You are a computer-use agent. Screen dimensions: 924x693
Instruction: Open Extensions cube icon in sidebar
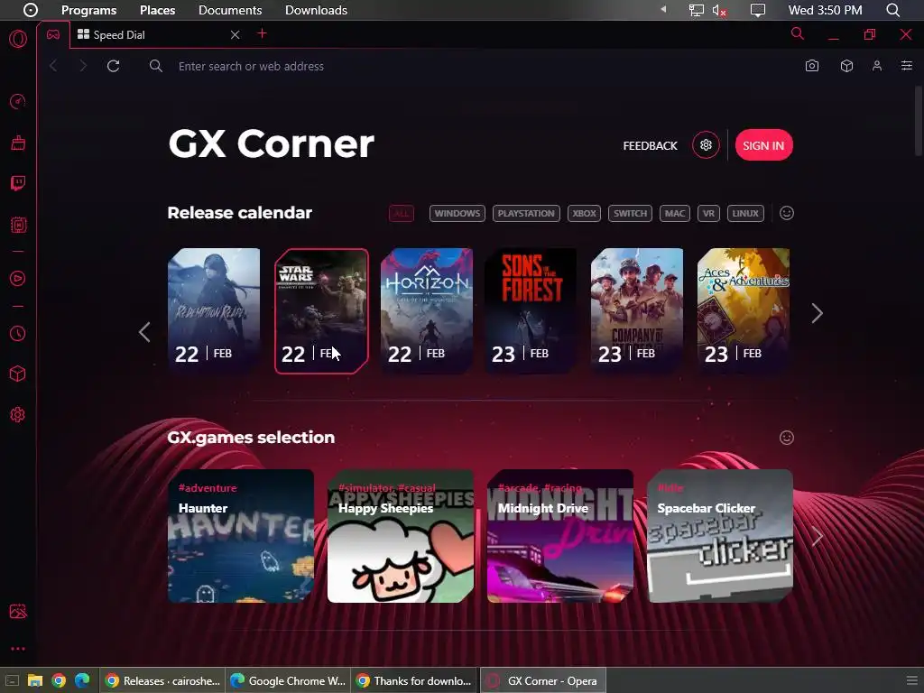pos(18,374)
